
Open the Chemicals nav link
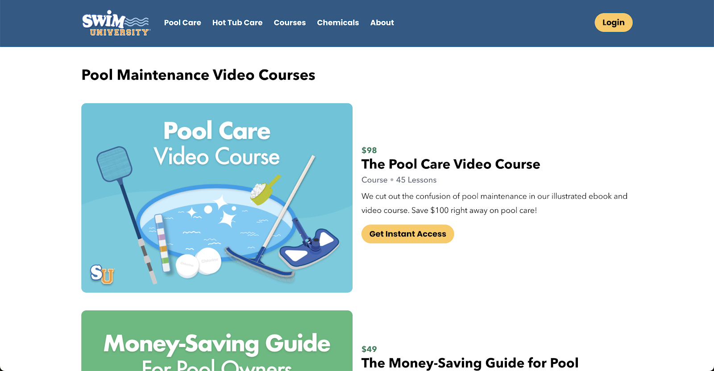(x=338, y=23)
